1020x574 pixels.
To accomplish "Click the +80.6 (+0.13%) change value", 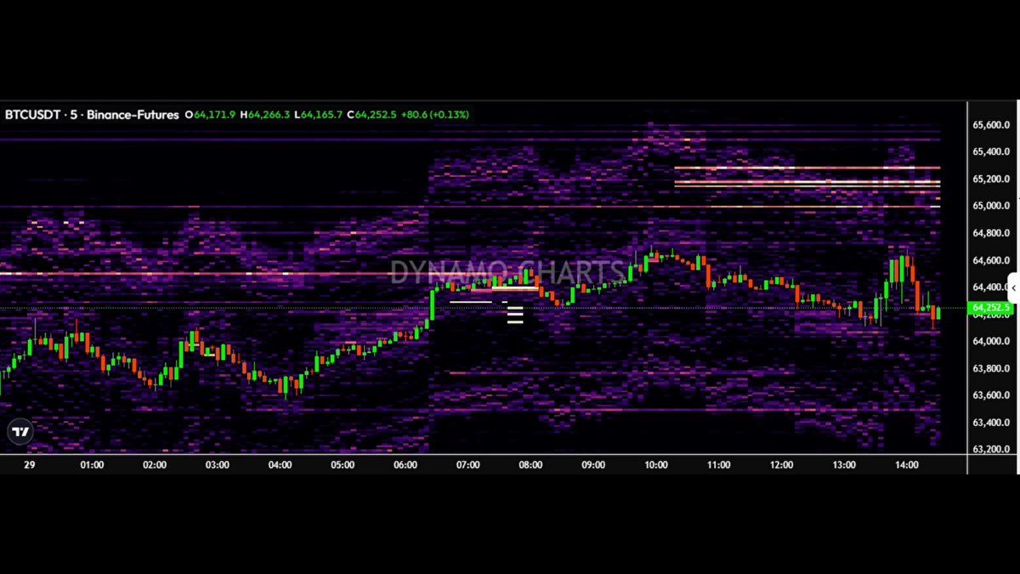I will pyautogui.click(x=435, y=115).
